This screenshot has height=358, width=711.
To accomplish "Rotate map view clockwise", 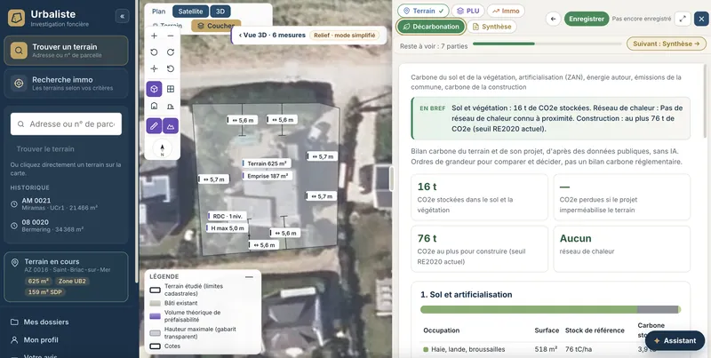I will [171, 52].
